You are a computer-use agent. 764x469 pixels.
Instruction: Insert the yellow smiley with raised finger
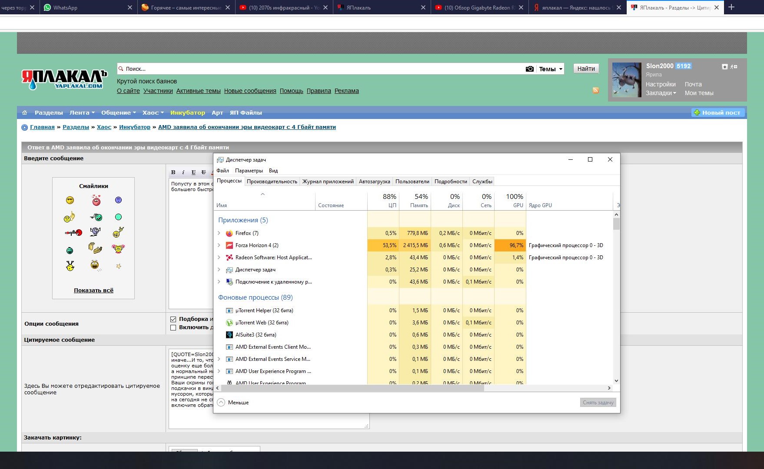(70, 217)
